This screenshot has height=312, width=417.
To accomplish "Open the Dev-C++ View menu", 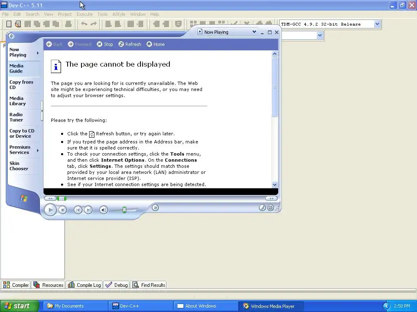I will point(48,14).
